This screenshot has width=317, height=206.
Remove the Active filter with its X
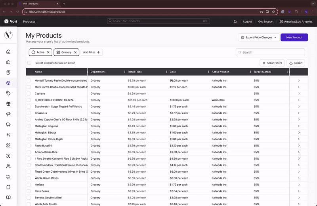48,52
